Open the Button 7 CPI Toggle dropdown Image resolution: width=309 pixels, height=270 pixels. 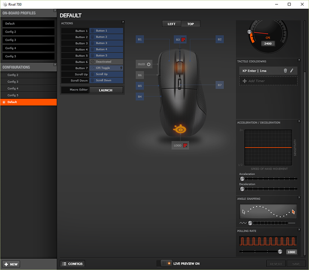[106, 68]
